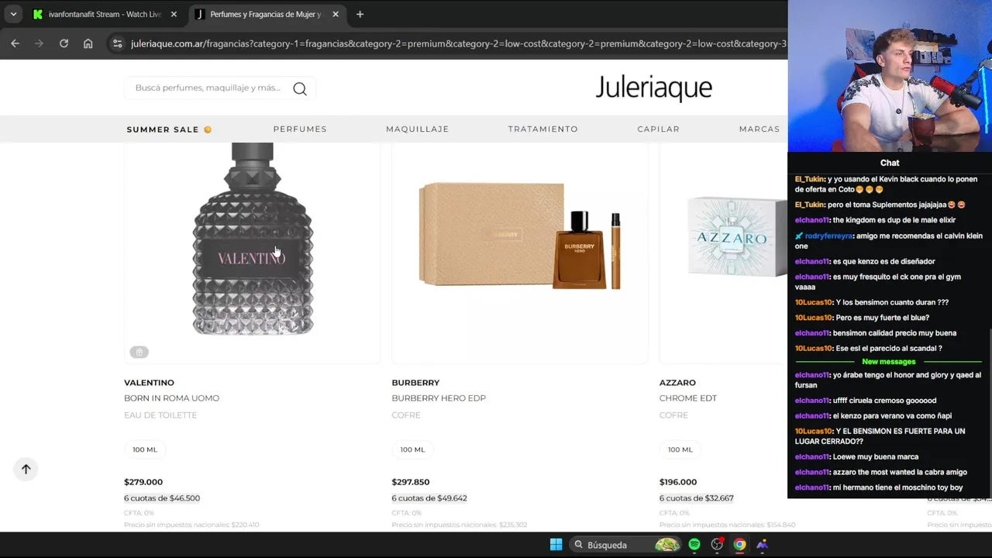Click 10Lucas10 username asking about Bensimon duration
The height and width of the screenshot is (558, 992).
coord(814,302)
